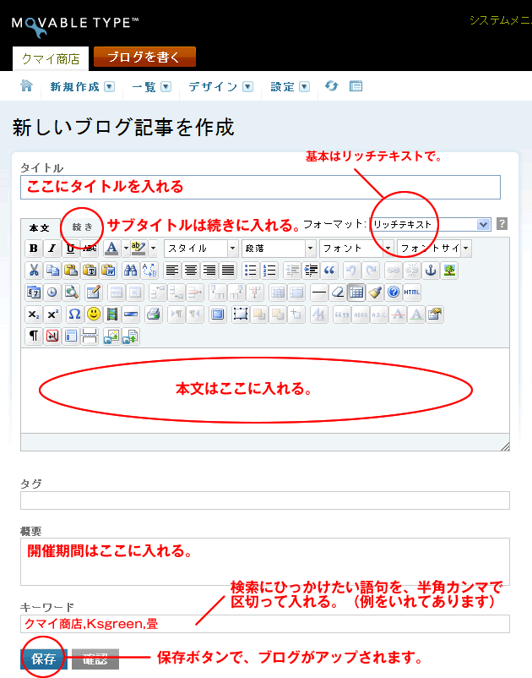532x678 pixels.
Task: Open the フォーマット リッチテキスト dropdown
Action: tap(430, 224)
